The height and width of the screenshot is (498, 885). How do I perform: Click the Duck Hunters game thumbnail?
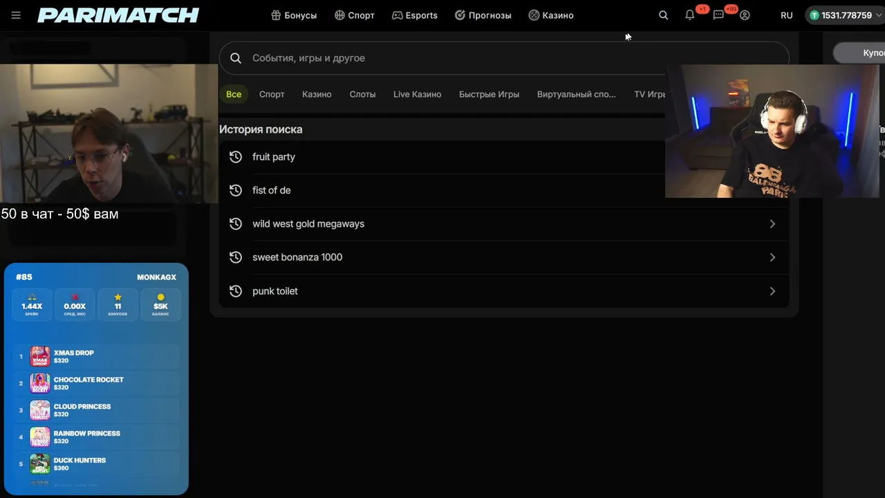[40, 464]
